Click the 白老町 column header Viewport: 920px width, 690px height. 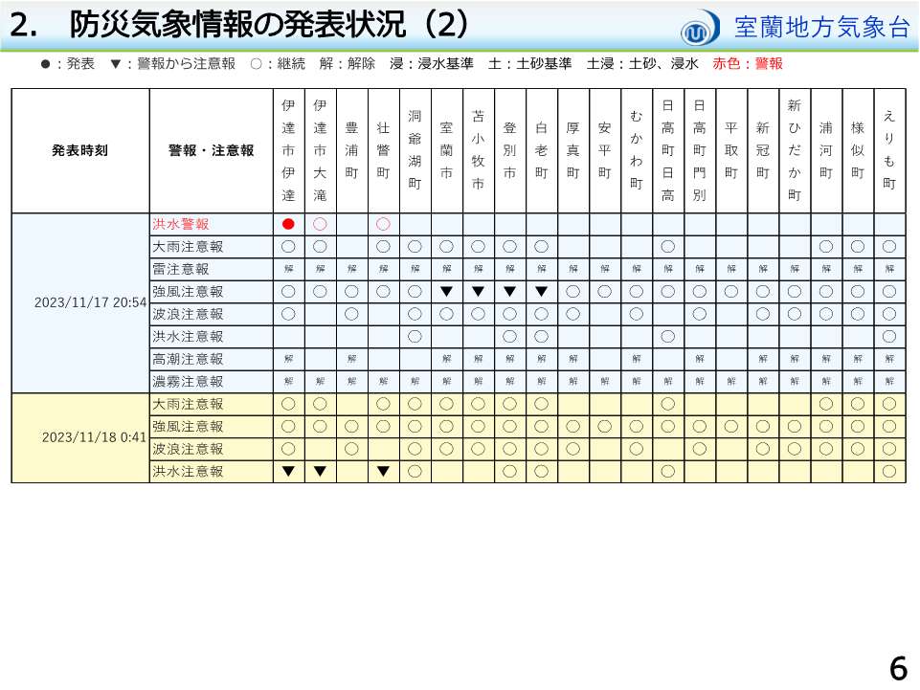542,150
